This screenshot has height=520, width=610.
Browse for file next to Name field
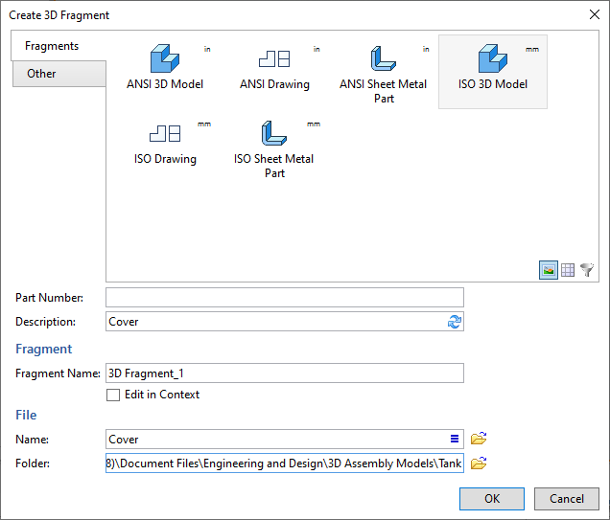click(479, 439)
